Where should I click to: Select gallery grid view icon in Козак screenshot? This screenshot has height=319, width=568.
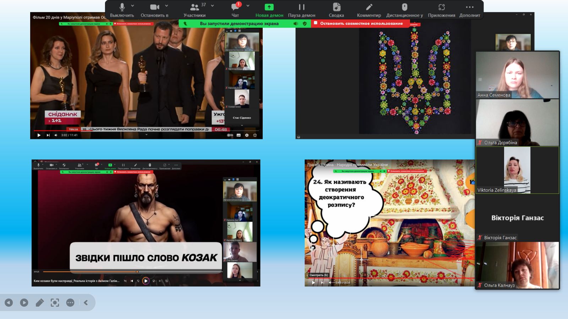coord(237,179)
